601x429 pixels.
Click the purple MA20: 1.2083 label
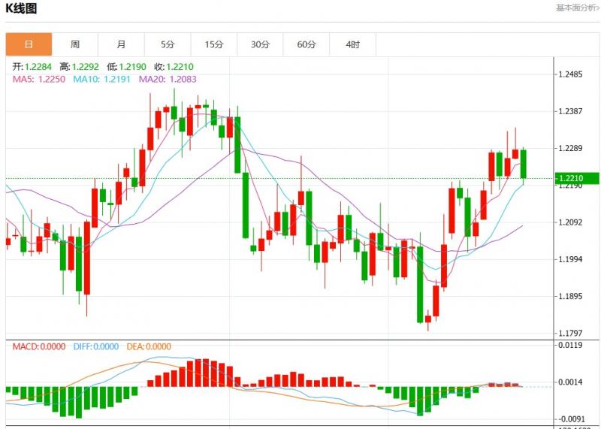(168, 79)
